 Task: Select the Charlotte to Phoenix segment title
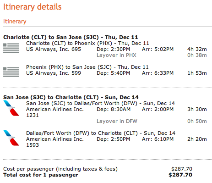(87, 43)
